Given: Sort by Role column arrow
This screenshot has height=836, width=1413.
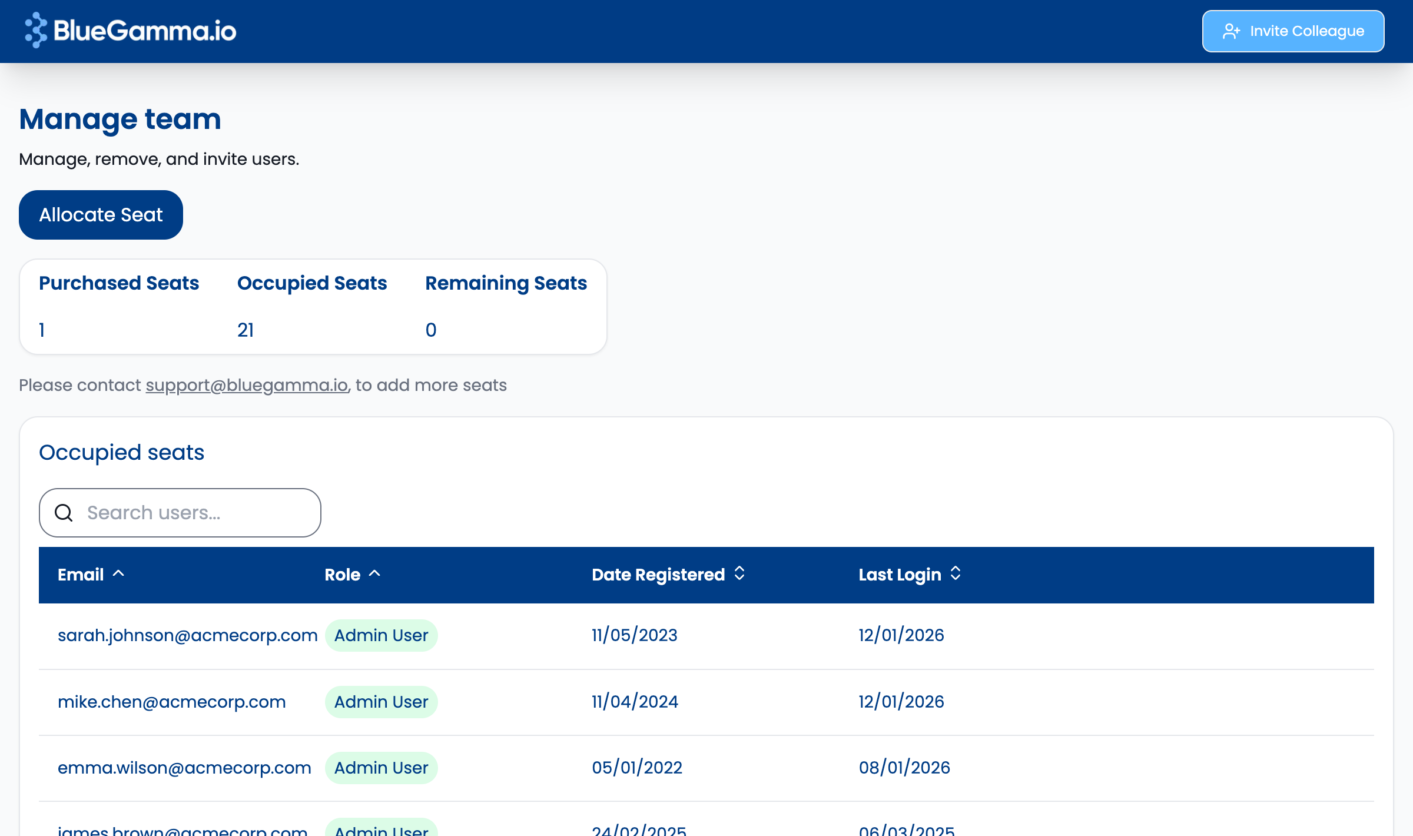Looking at the screenshot, I should click(374, 573).
